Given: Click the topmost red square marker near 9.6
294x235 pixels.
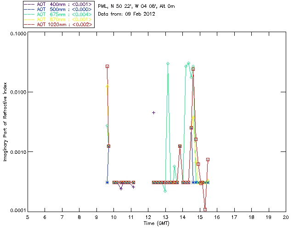Looking at the screenshot, I should pyautogui.click(x=107, y=67).
